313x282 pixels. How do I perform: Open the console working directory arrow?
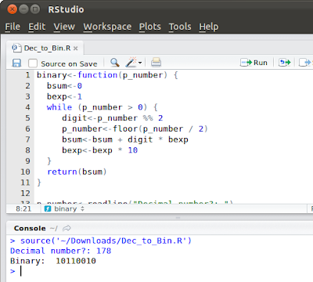point(67,228)
